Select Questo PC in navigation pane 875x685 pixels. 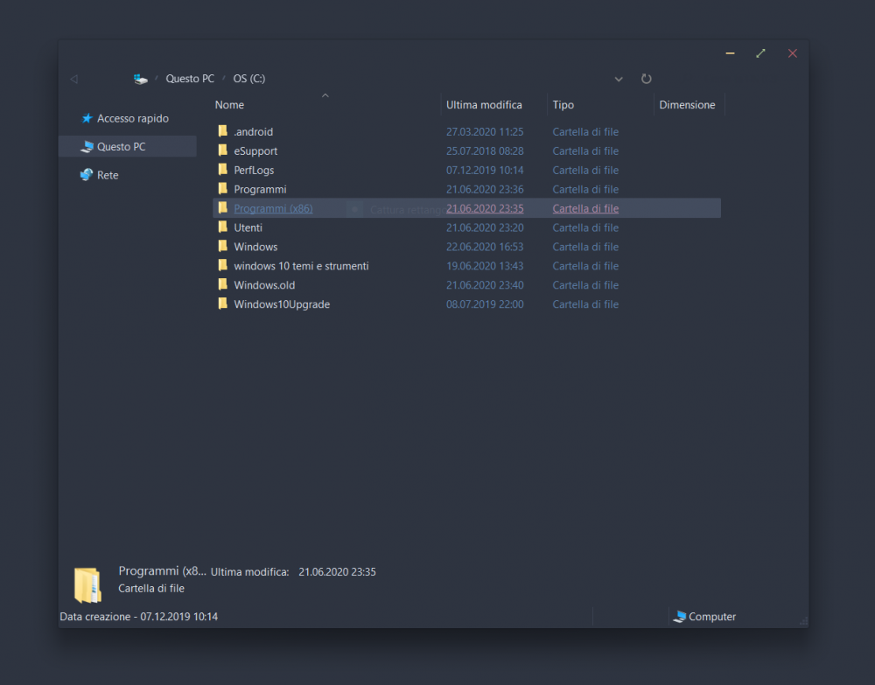(x=121, y=147)
